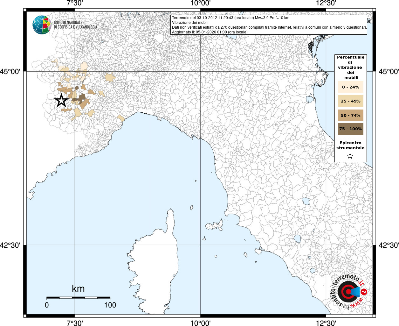
Task: Click the scale bar '0' value
Action: [47, 305]
